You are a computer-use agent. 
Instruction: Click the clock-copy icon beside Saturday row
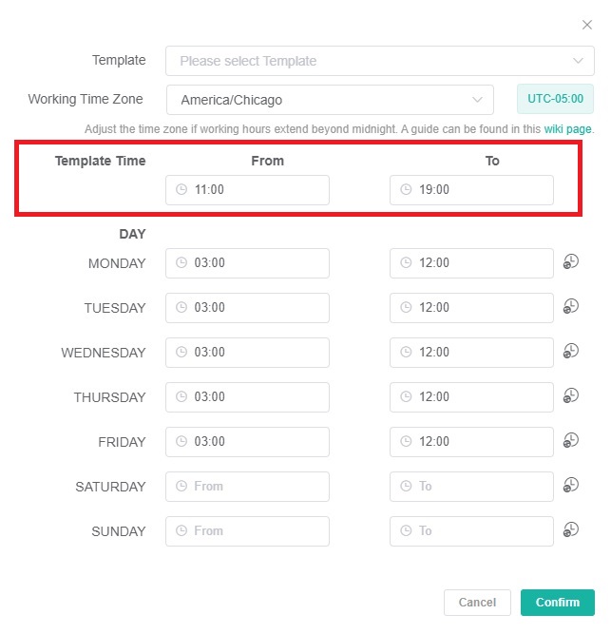[x=571, y=486]
